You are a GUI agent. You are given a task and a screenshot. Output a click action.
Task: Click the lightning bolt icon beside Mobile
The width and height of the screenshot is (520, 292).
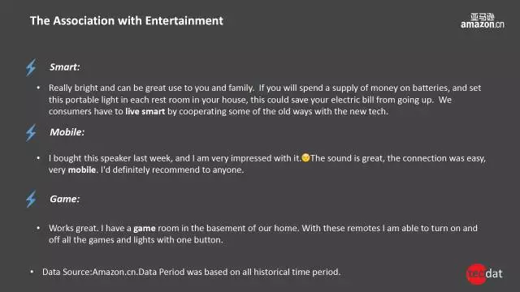(31, 132)
